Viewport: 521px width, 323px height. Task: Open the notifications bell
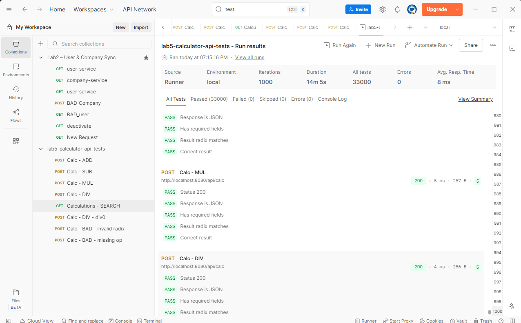point(397,9)
